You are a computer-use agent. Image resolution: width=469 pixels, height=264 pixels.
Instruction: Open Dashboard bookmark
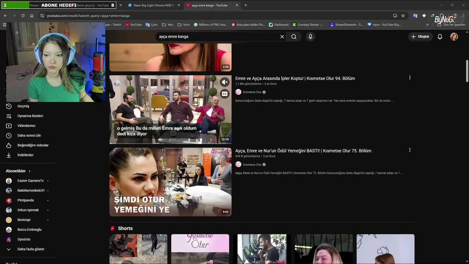278,25
